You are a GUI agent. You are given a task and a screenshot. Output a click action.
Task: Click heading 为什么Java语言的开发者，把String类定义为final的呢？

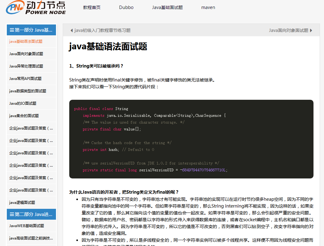pos(124,192)
